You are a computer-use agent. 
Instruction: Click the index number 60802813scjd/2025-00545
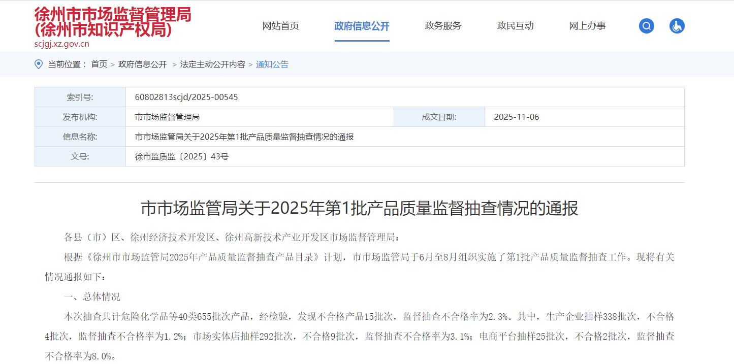(x=186, y=97)
